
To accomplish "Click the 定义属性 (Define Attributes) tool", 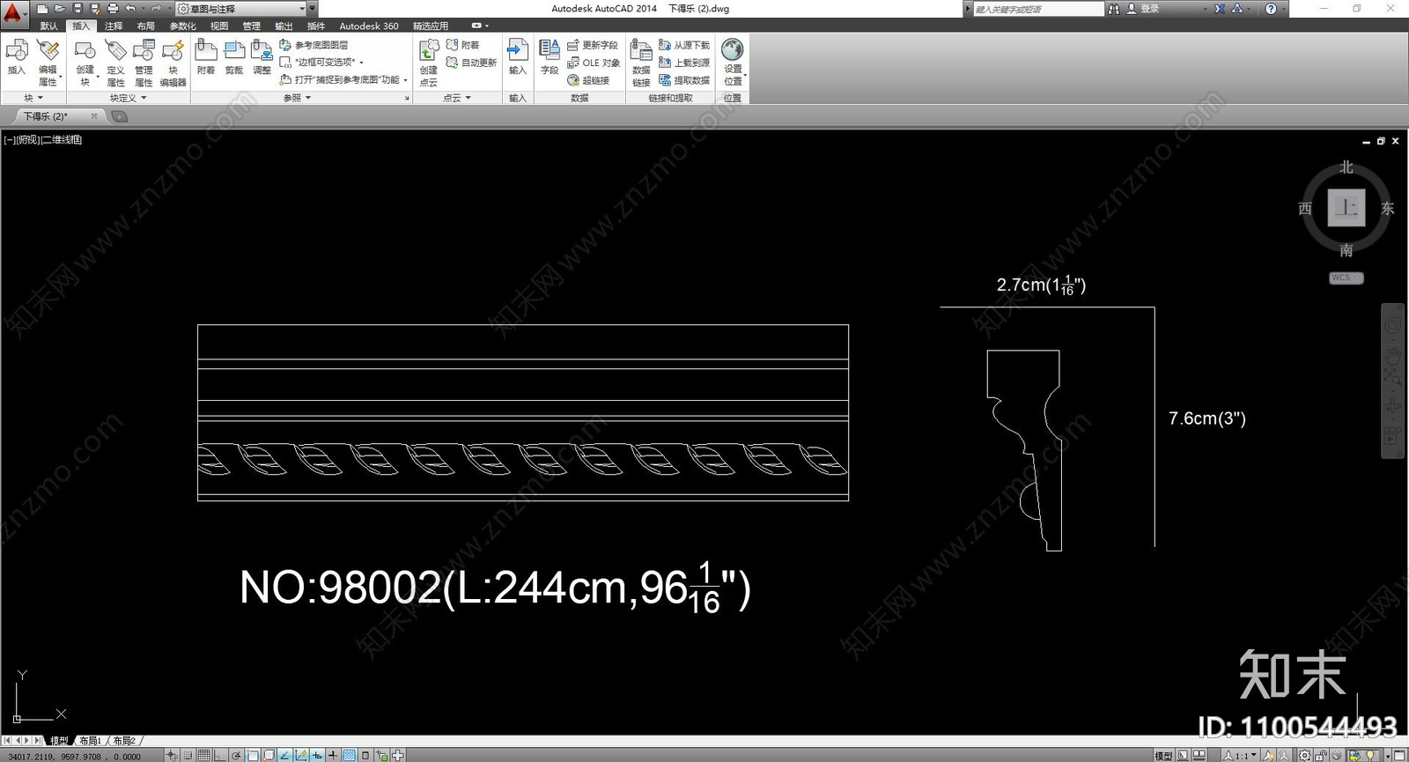I will pyautogui.click(x=115, y=63).
